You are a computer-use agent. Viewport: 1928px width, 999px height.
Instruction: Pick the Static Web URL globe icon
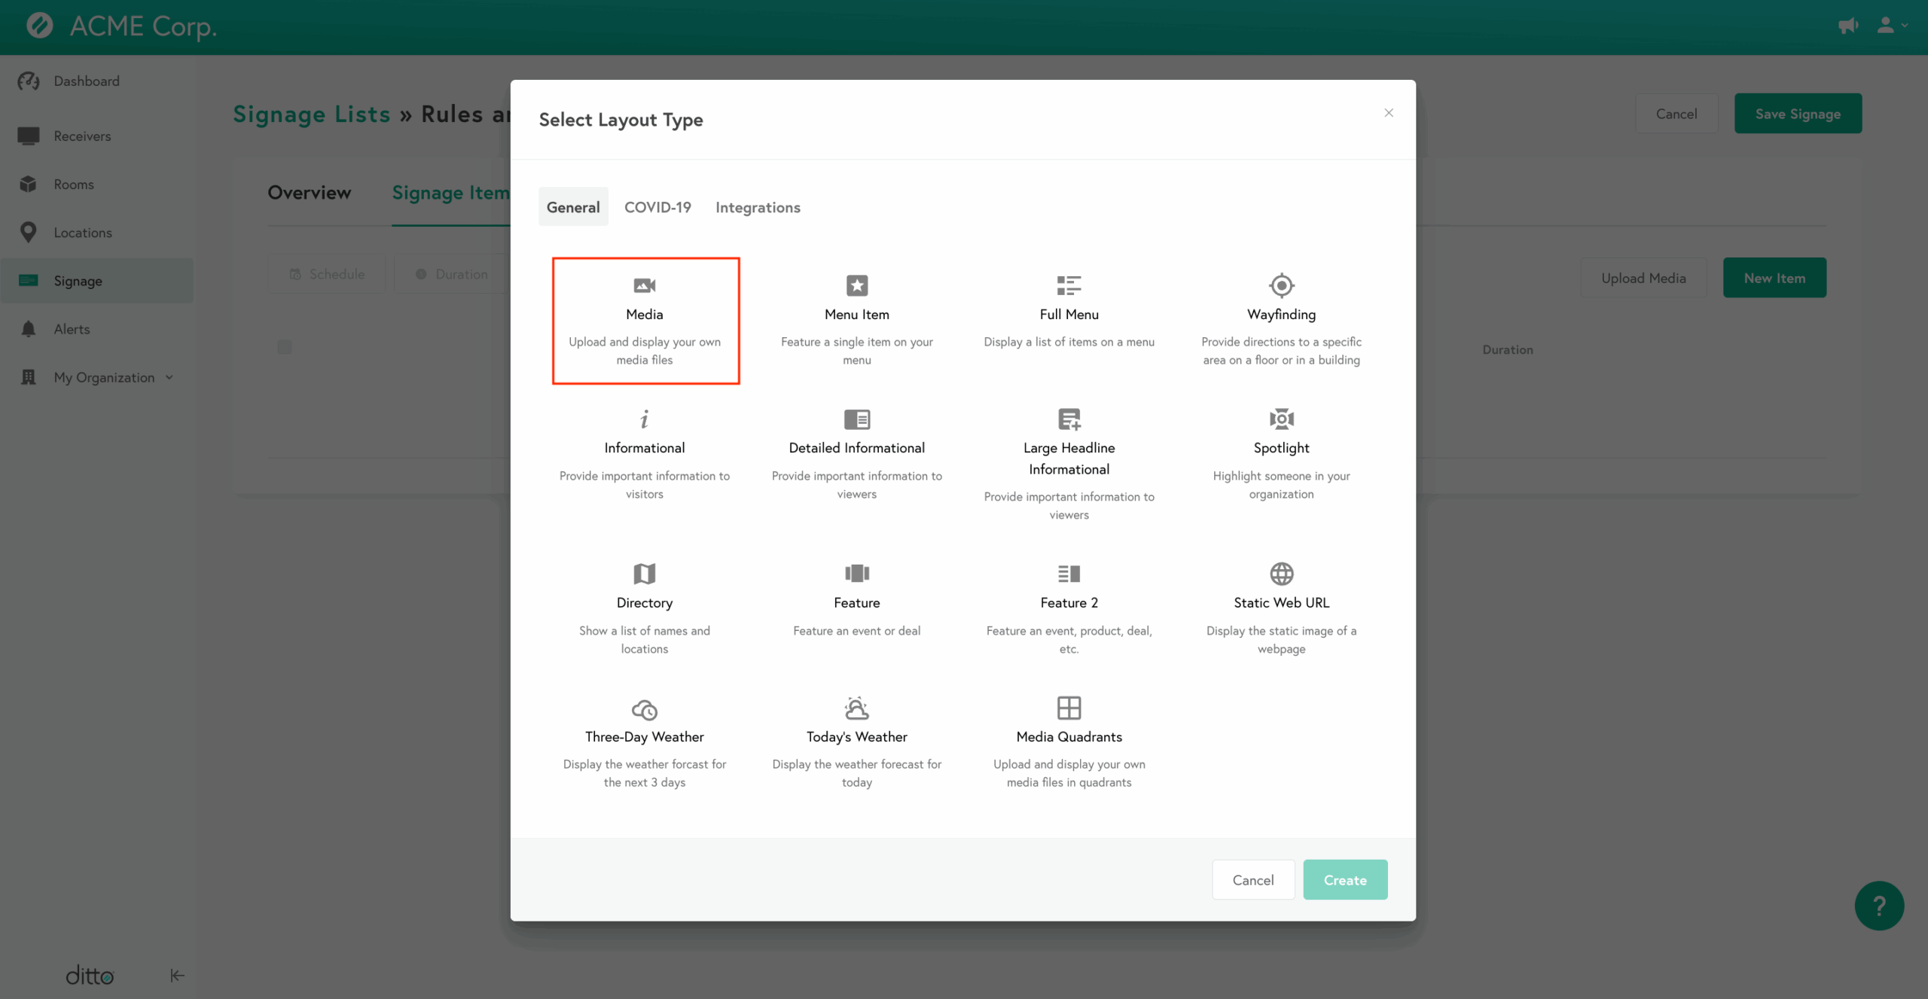point(1281,574)
